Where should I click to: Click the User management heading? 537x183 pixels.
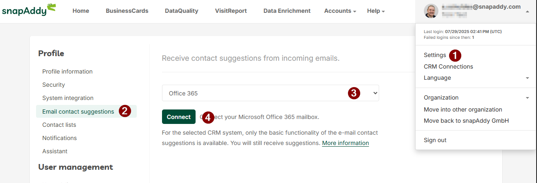click(x=75, y=167)
